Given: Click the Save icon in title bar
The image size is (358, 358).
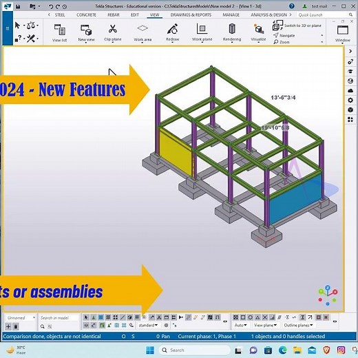Looking at the screenshot, I should (x=18, y=6).
